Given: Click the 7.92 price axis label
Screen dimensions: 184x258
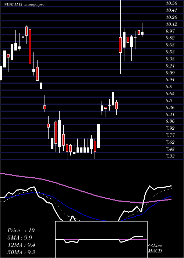Looking at the screenshot, I should click(x=170, y=128).
